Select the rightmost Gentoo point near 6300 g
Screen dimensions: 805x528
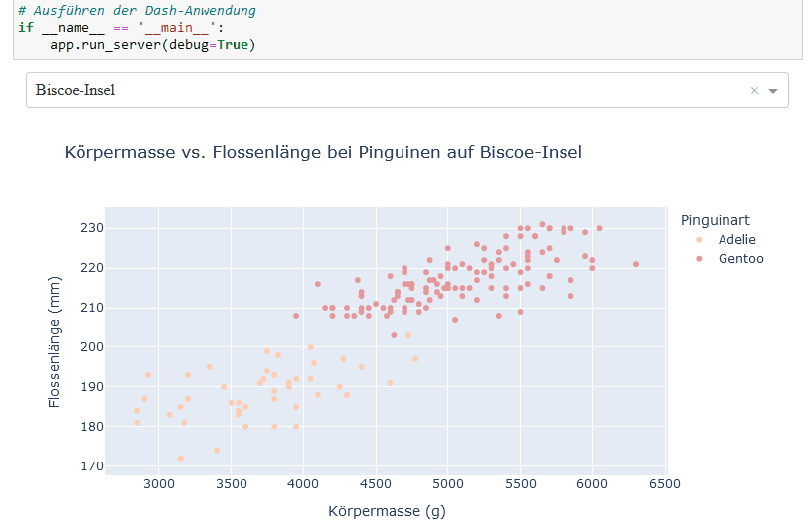[636, 264]
